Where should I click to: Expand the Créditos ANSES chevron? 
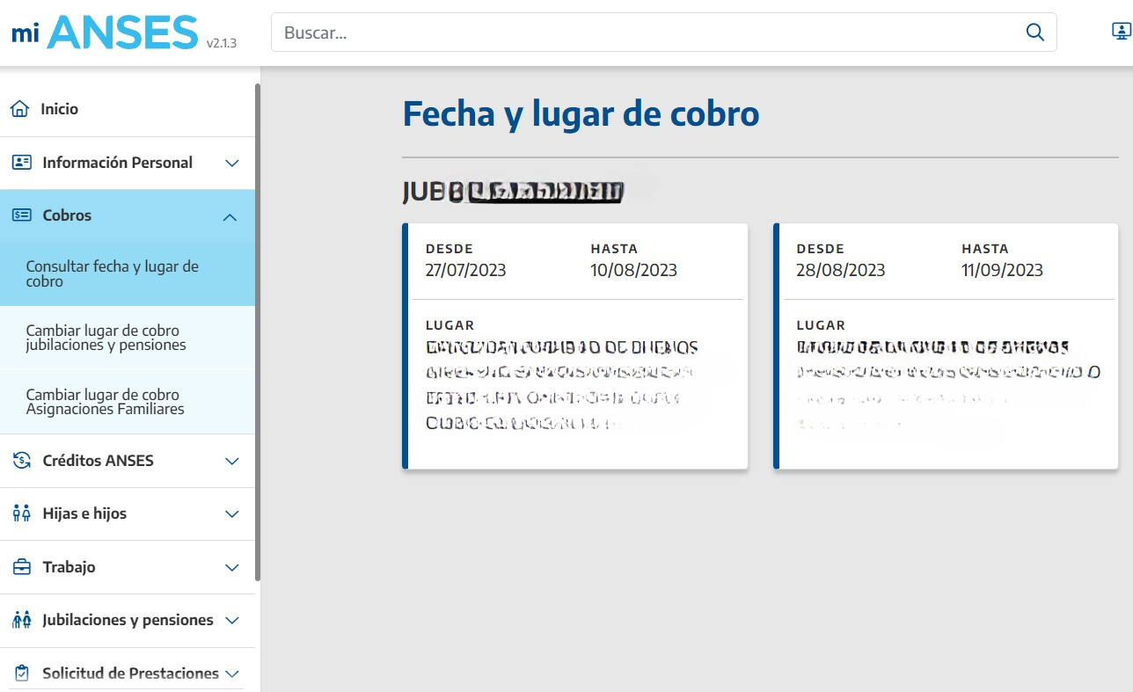click(232, 462)
